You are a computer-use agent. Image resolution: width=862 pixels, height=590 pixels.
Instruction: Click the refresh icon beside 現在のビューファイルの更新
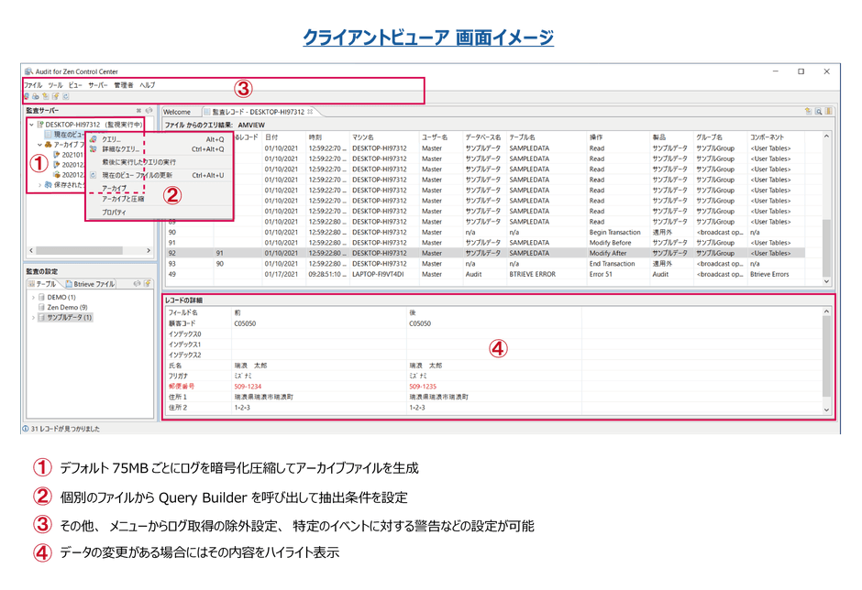[x=94, y=174]
